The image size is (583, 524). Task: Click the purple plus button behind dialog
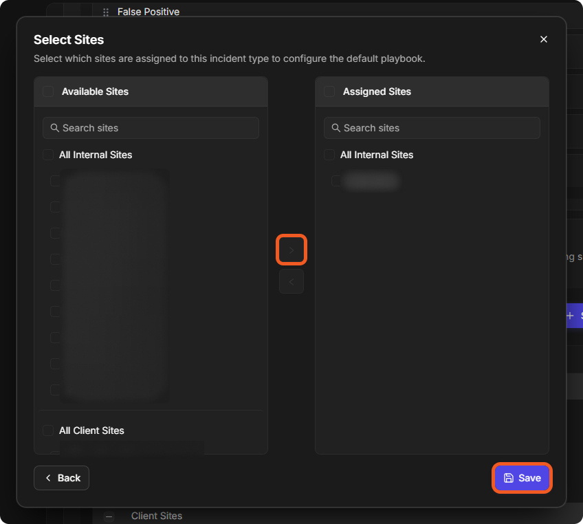(574, 316)
